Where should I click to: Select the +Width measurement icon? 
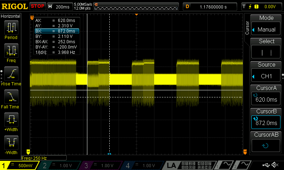pyautogui.click(x=11, y=119)
